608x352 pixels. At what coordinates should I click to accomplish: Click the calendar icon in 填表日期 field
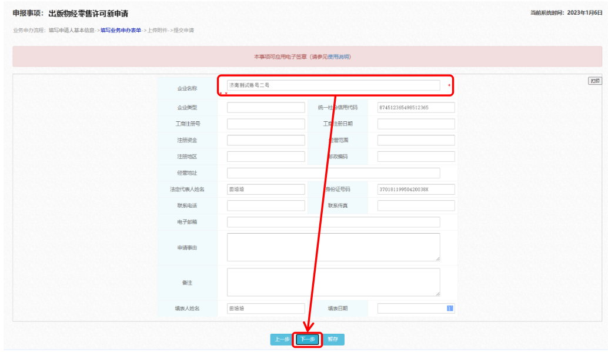pyautogui.click(x=450, y=308)
